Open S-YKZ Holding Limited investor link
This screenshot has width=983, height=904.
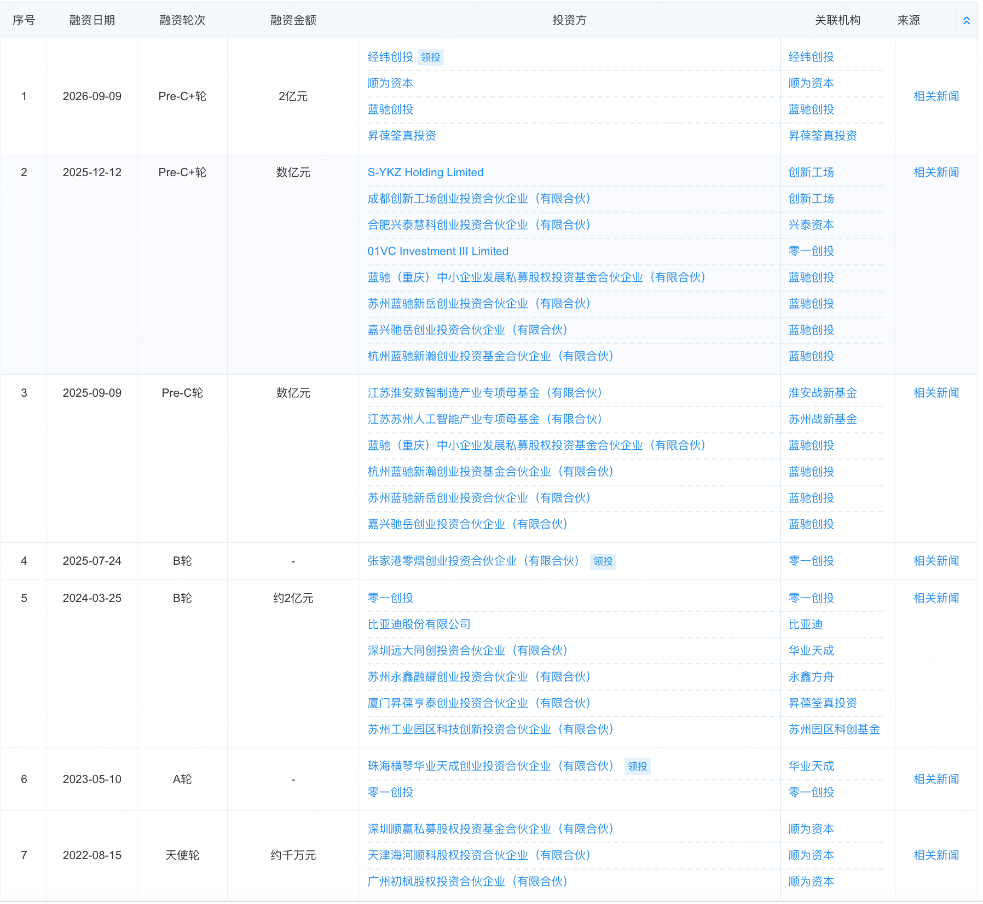point(425,172)
